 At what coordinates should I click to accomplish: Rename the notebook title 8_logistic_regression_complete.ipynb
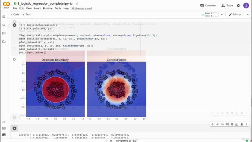point(45,4)
